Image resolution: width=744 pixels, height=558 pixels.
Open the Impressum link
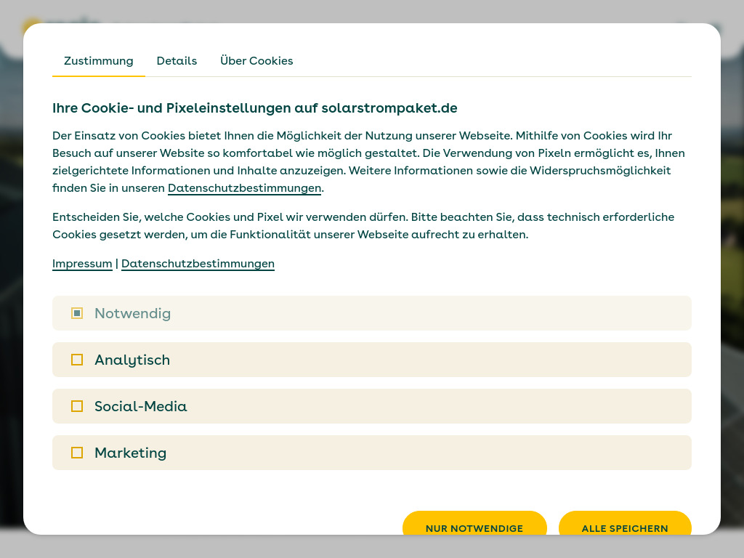click(x=82, y=264)
